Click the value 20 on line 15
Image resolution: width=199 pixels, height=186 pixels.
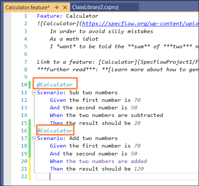coord(137,123)
